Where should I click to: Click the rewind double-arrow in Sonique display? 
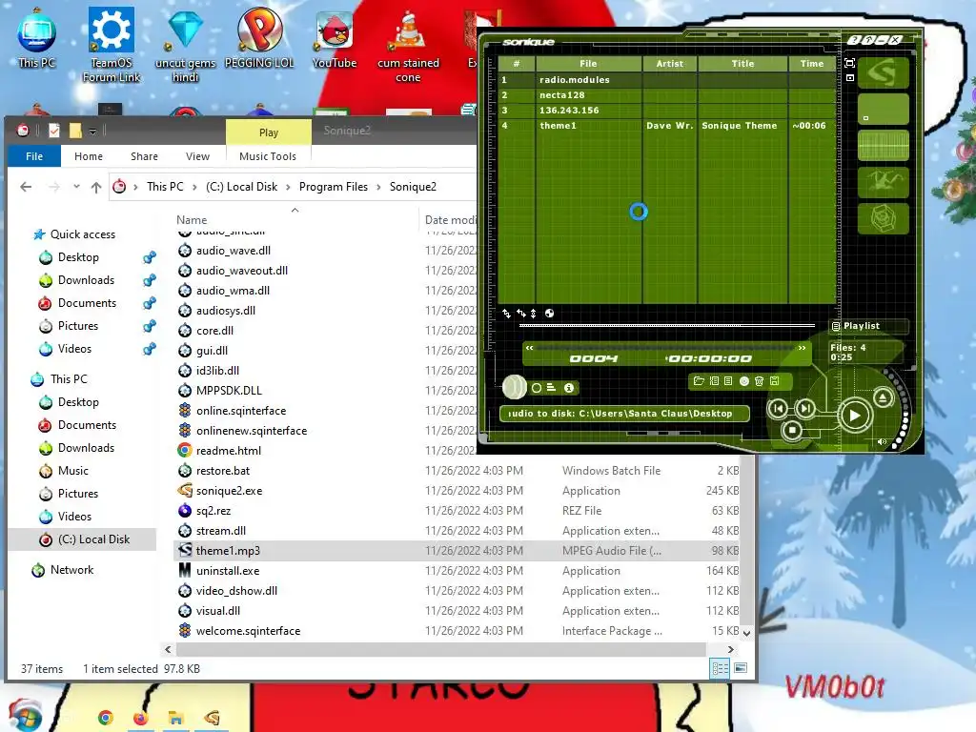529,348
